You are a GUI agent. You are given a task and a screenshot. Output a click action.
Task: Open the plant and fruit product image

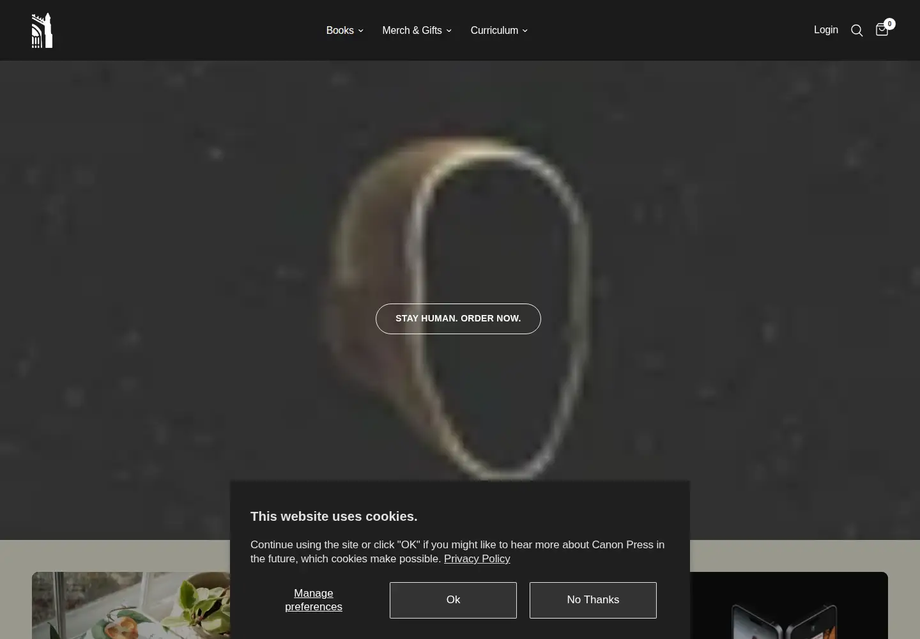(x=131, y=605)
